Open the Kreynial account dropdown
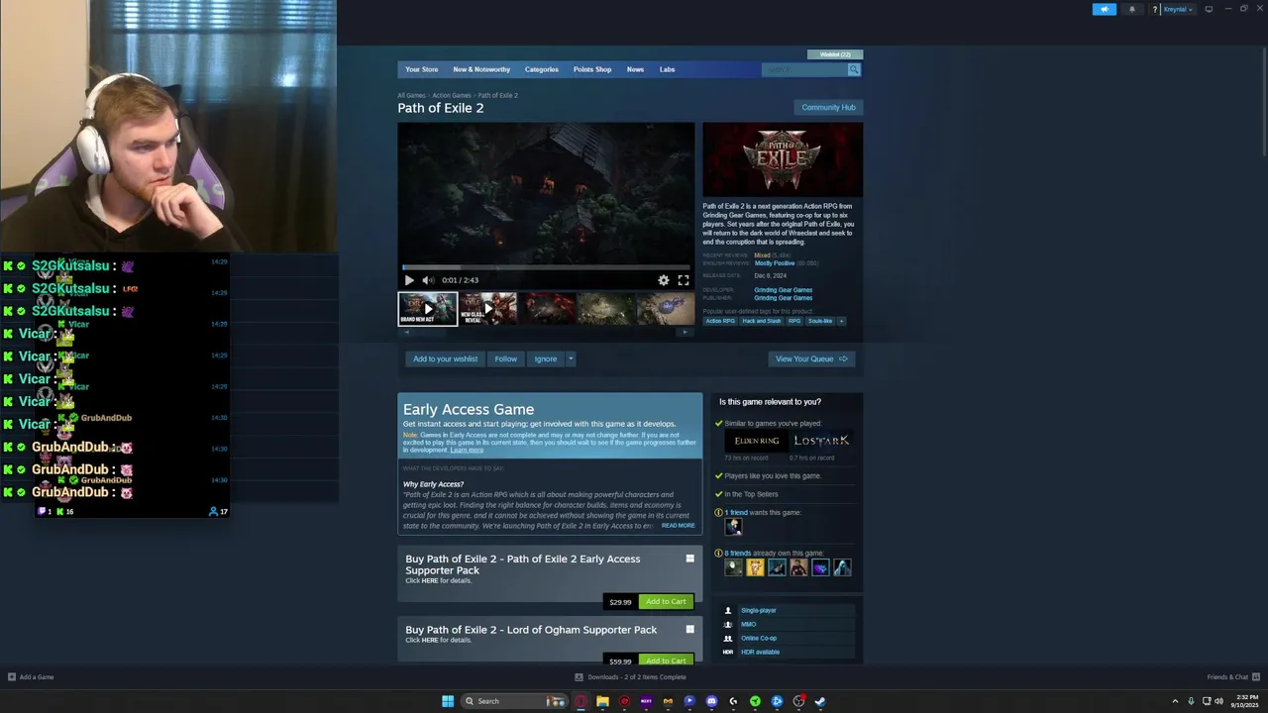The image size is (1268, 713). [1178, 9]
